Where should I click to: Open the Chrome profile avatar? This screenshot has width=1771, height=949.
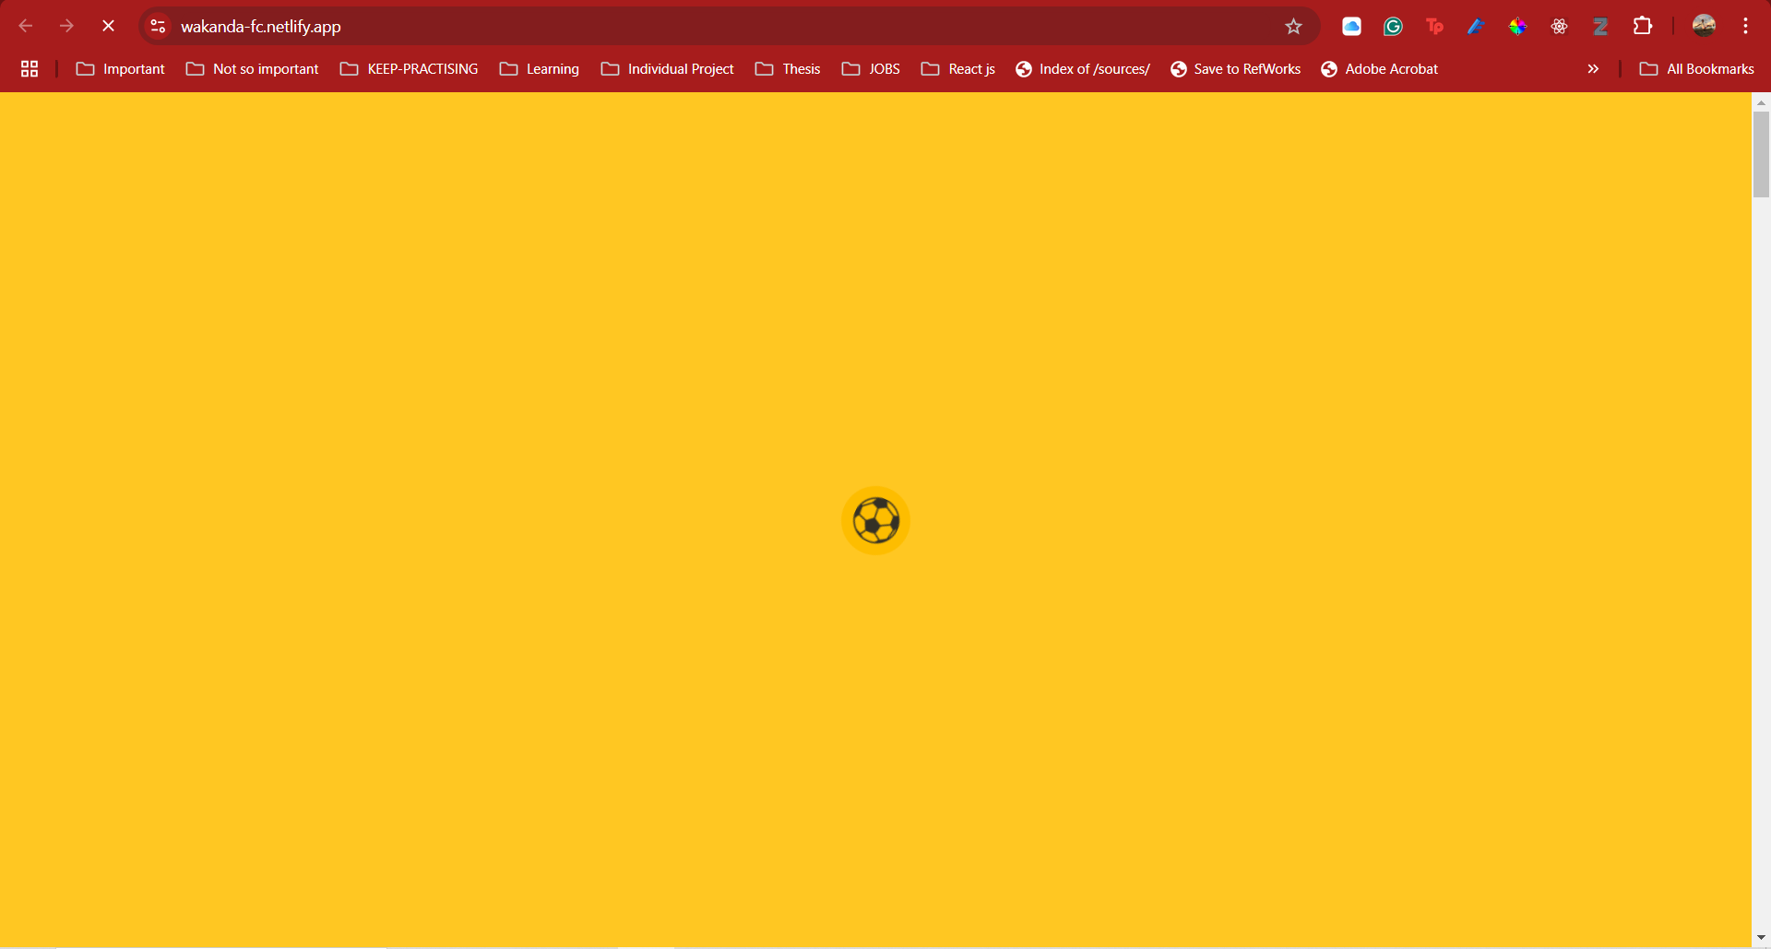pyautogui.click(x=1704, y=26)
